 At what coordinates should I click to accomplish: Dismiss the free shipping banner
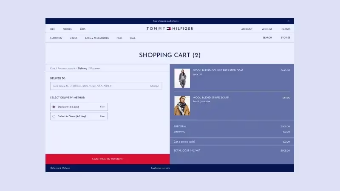coord(288,21)
